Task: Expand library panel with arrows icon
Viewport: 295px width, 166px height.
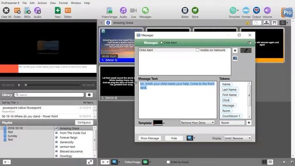Action: click(x=90, y=162)
